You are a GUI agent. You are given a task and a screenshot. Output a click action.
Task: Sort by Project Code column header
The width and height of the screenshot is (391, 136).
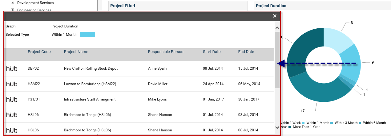(x=39, y=52)
